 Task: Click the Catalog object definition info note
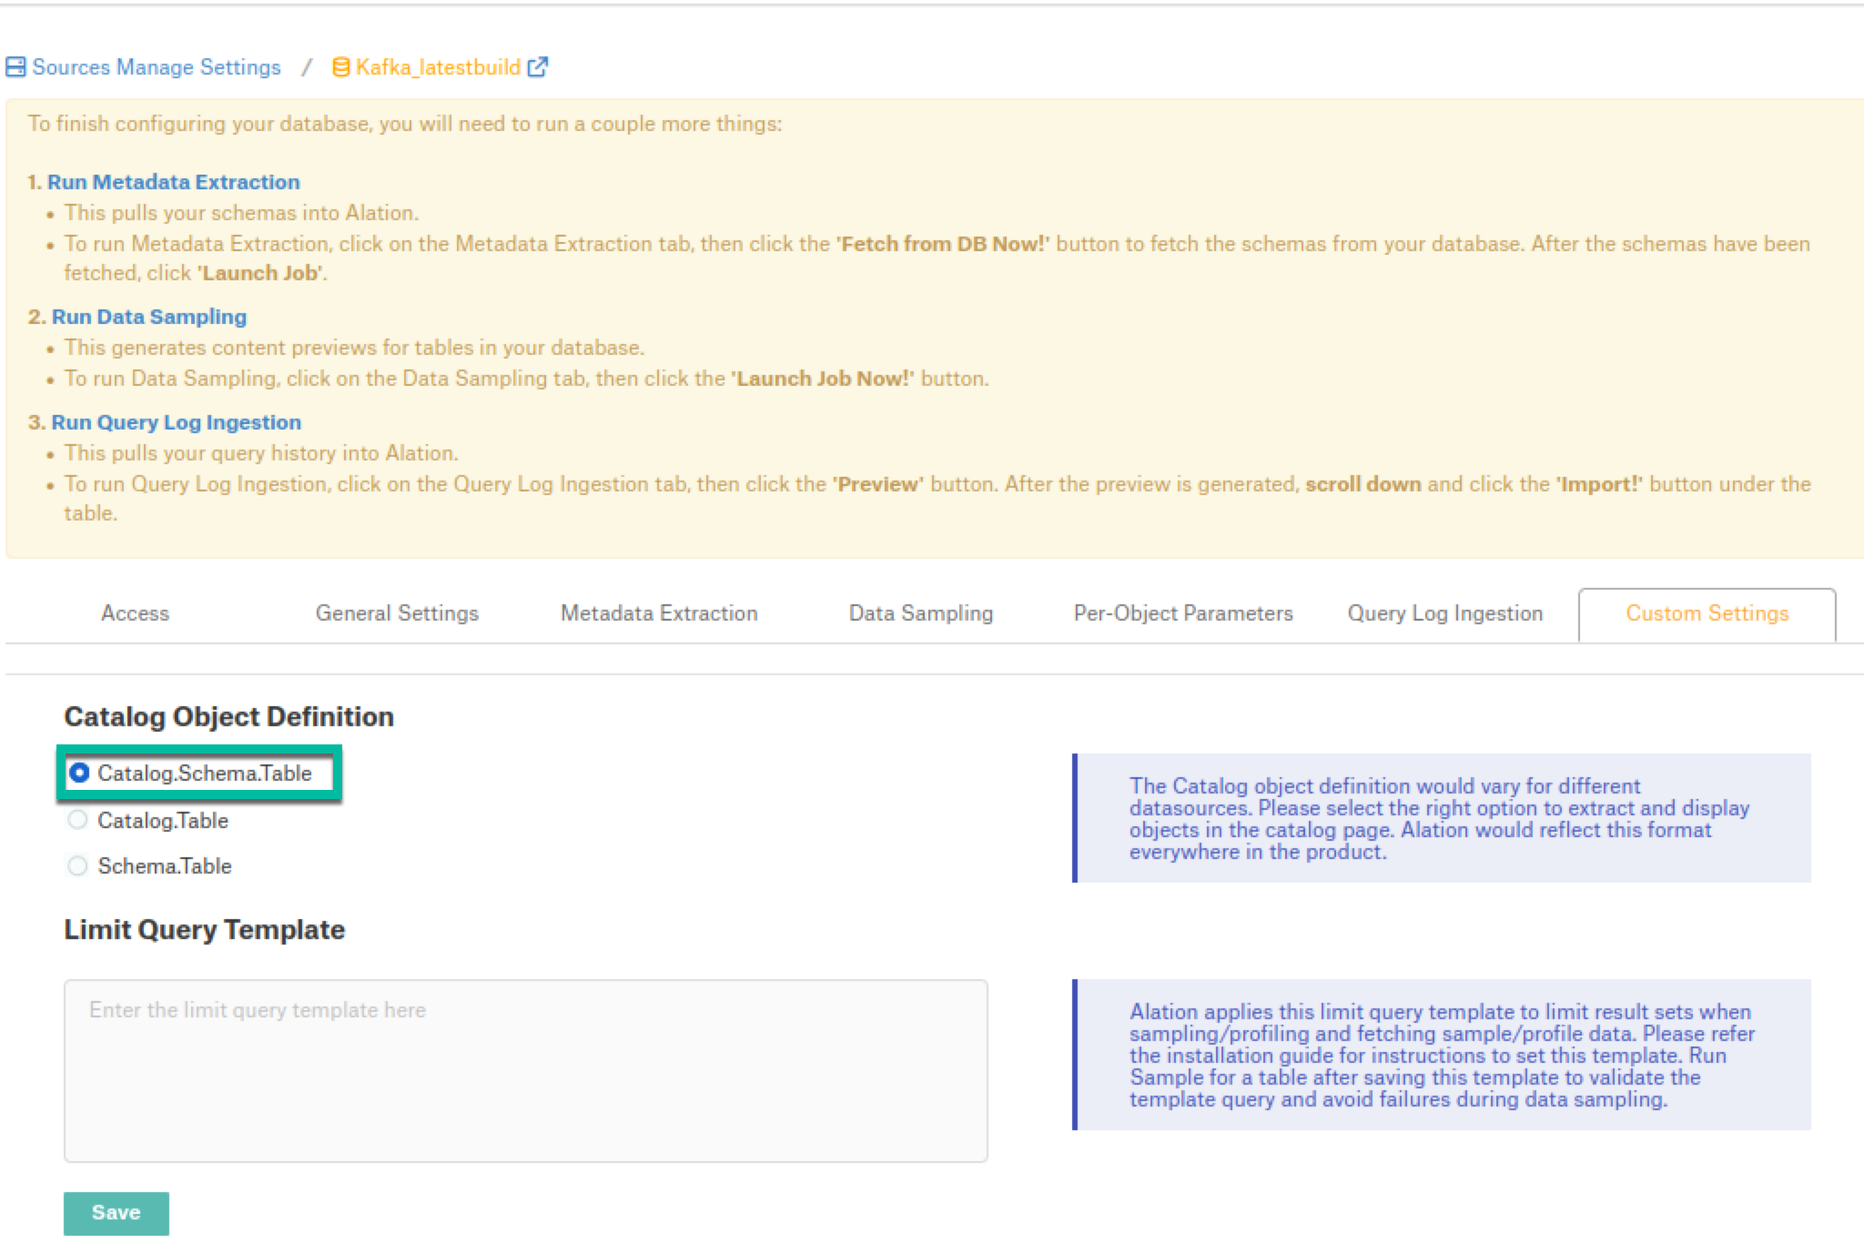coord(1442,818)
